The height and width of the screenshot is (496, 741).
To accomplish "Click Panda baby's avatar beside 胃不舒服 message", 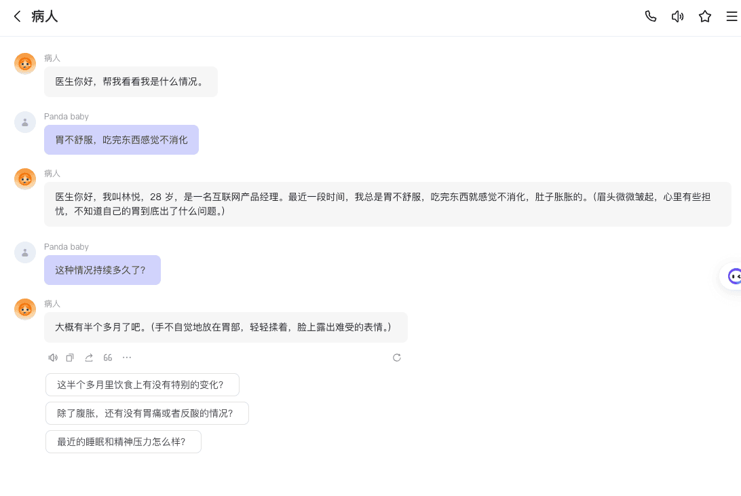I will coord(25,122).
